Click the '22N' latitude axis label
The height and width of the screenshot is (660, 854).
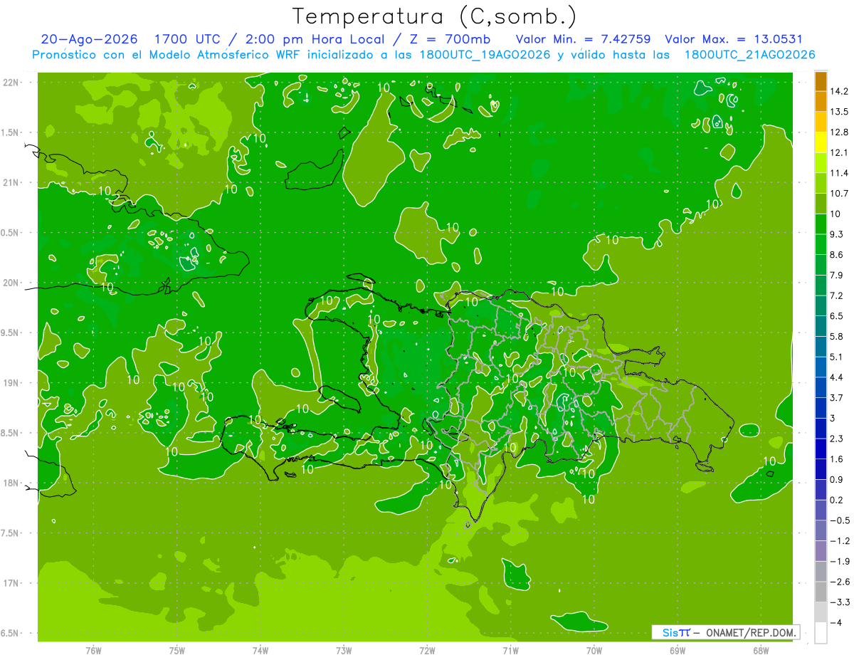(11, 82)
